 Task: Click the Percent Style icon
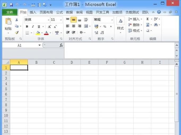coord(105,26)
